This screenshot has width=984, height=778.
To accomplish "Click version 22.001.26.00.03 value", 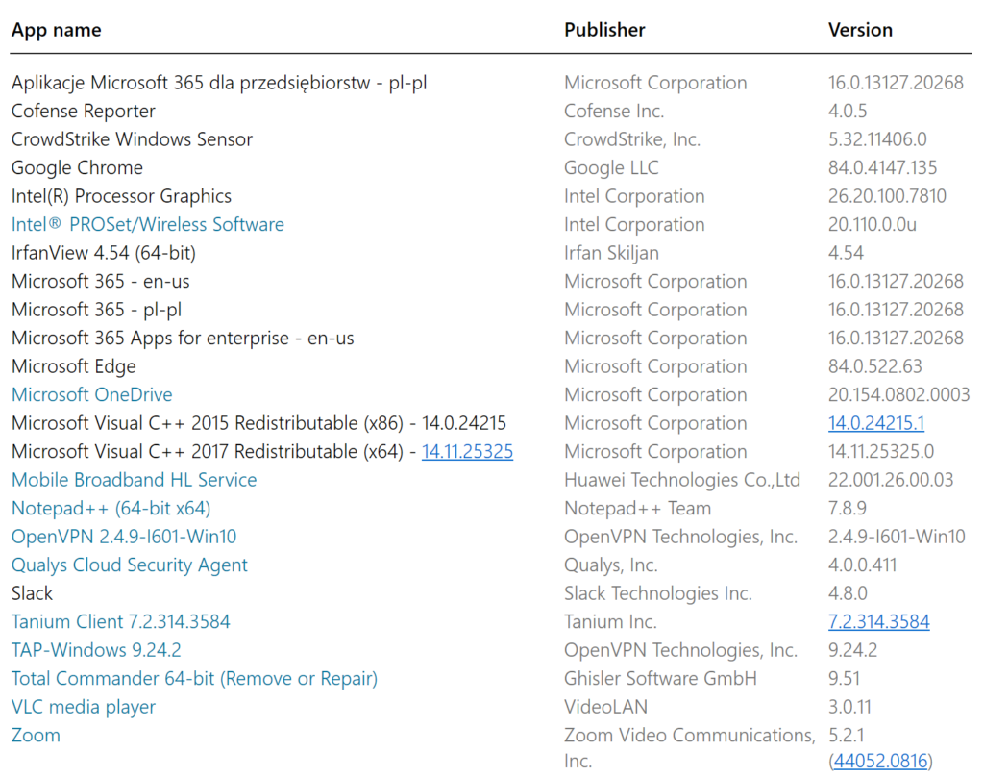I will (891, 479).
